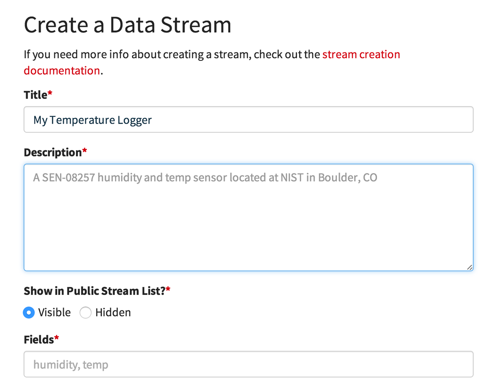
Task: Click the Show in Public Stream List label
Action: [x=95, y=291]
